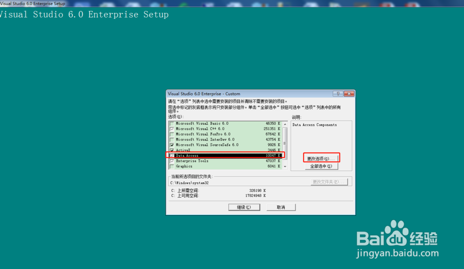Click the 更改选项(G)... button
The width and height of the screenshot is (464, 269).
pos(322,159)
